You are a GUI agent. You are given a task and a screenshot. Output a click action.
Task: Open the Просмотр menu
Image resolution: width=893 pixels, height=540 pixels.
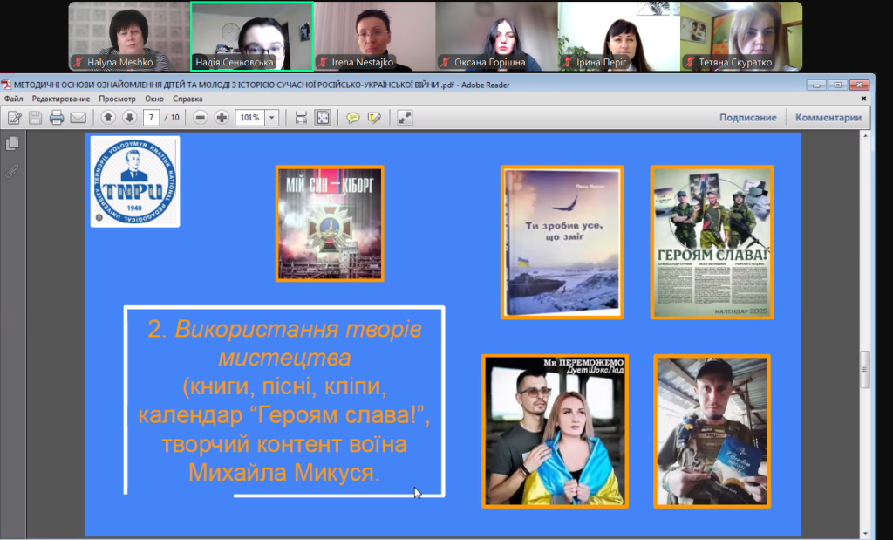(x=118, y=99)
